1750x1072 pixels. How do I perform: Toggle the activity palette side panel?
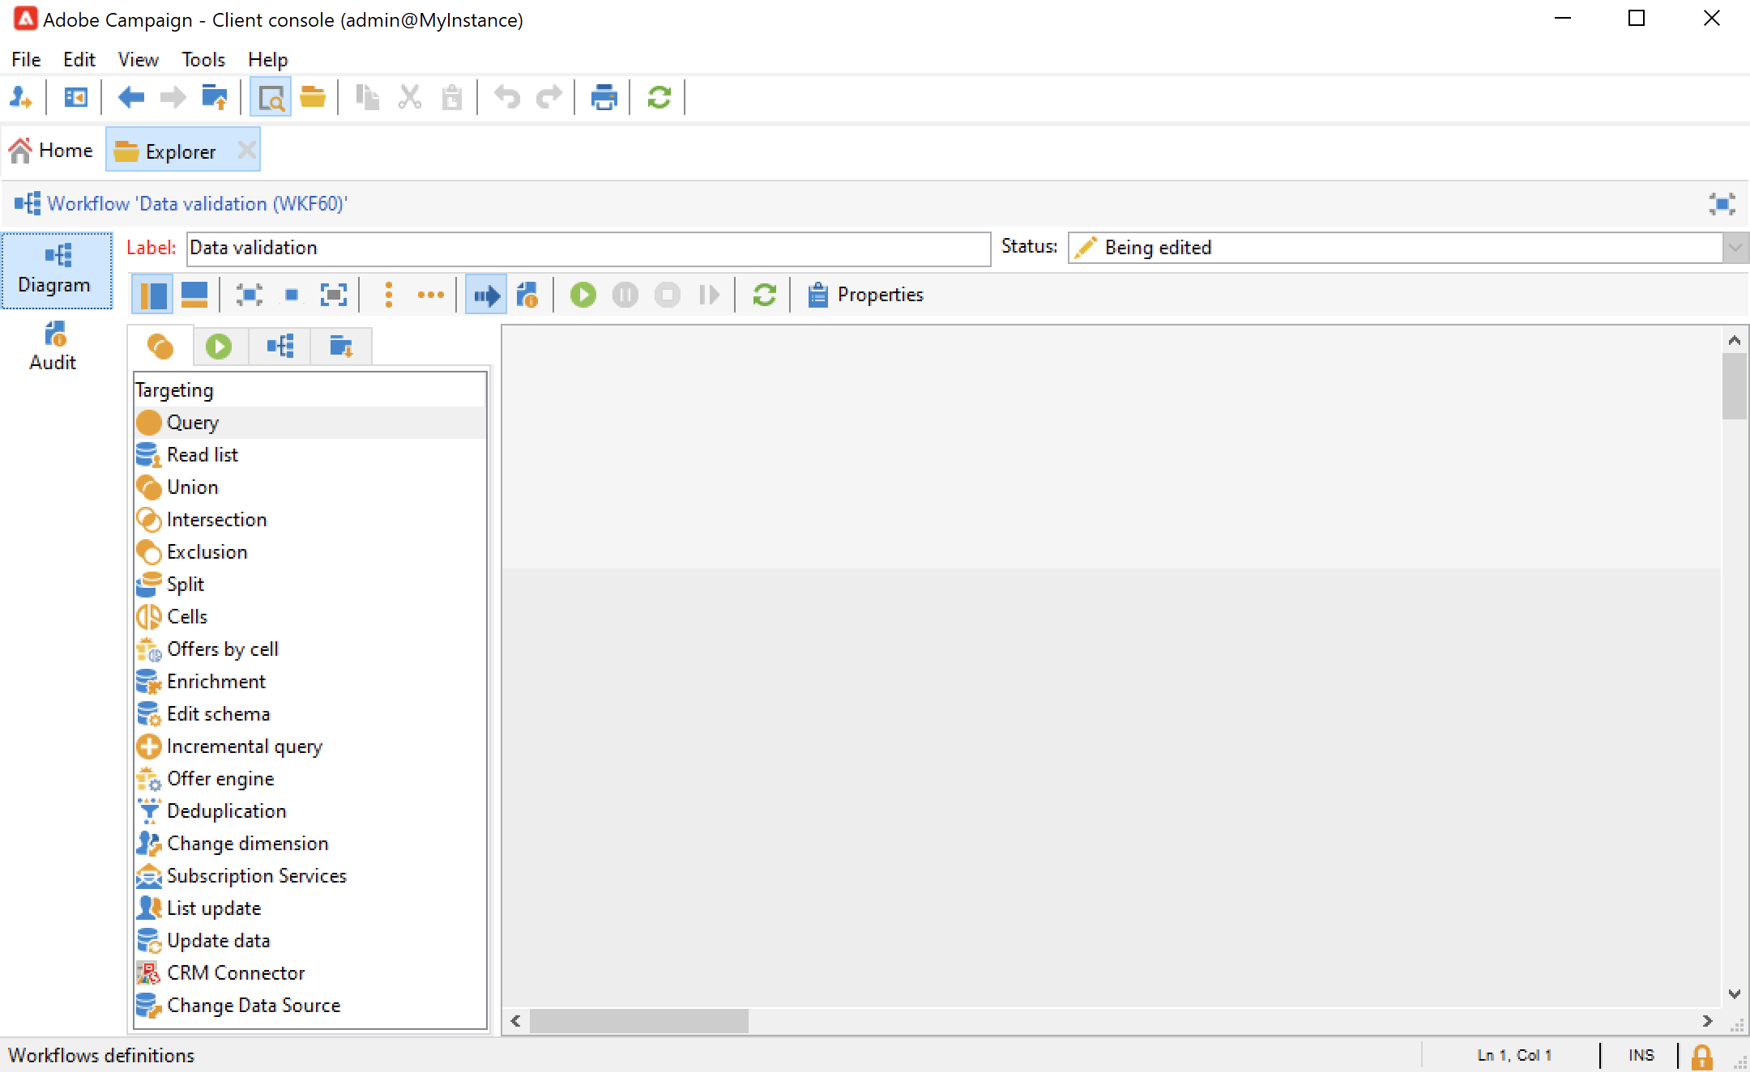pos(152,295)
